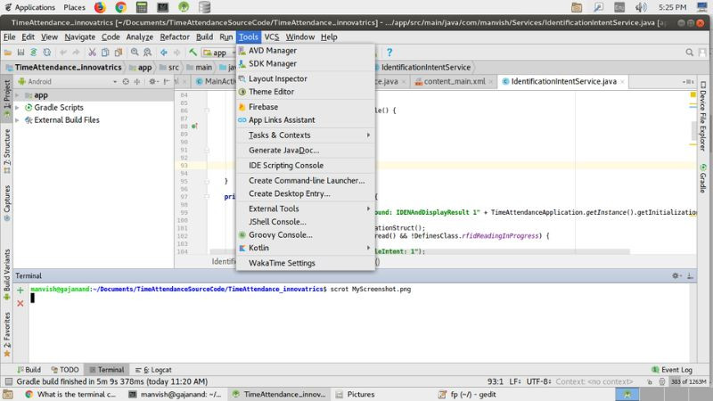This screenshot has height=401, width=713.
Task: Open WakaTime Settings menu item
Action: tap(305, 263)
